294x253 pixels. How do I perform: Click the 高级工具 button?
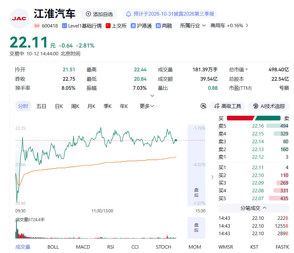228,106
